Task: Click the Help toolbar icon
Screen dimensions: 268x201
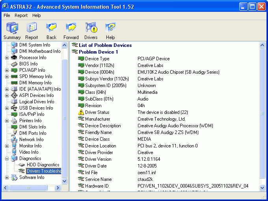Action: point(110,27)
